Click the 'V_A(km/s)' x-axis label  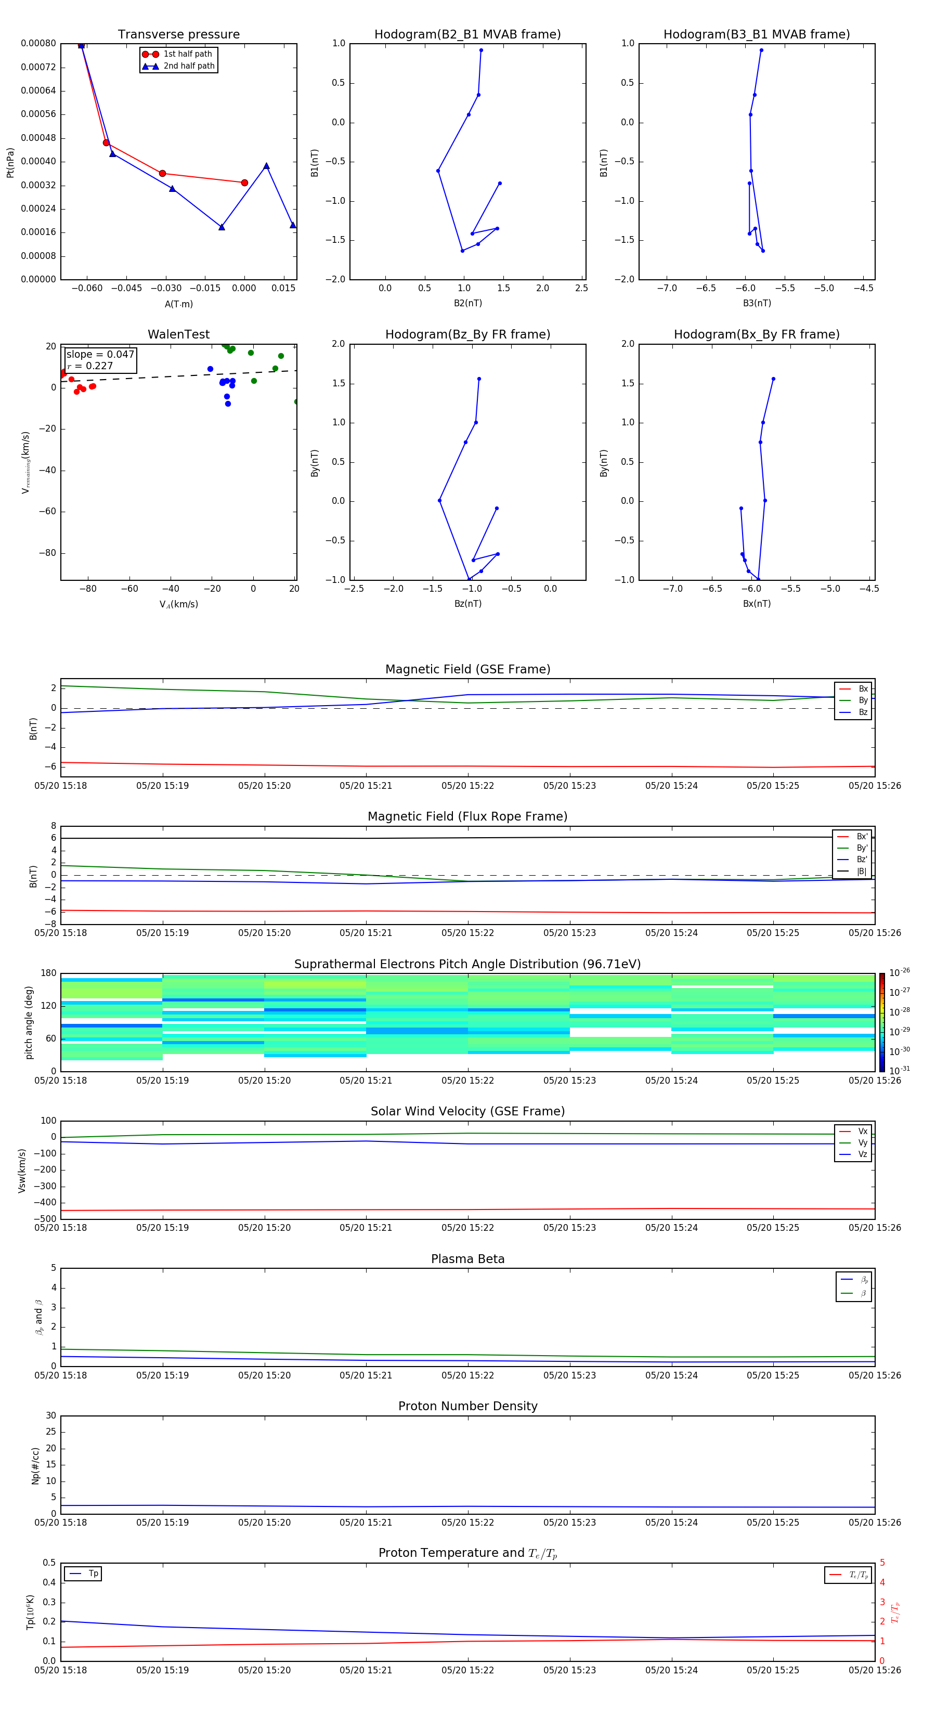[178, 605]
